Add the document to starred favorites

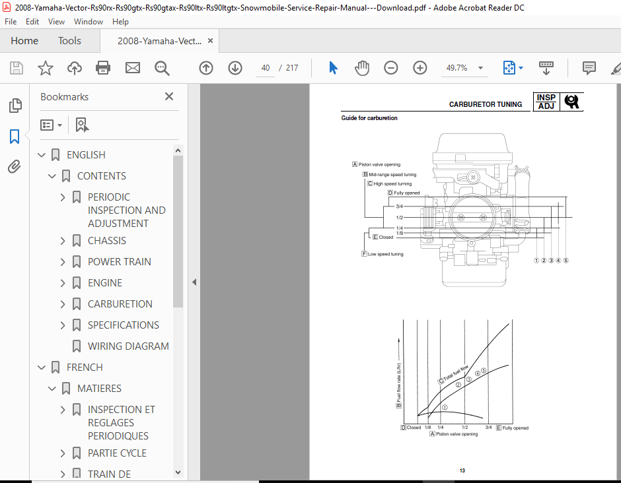click(46, 68)
